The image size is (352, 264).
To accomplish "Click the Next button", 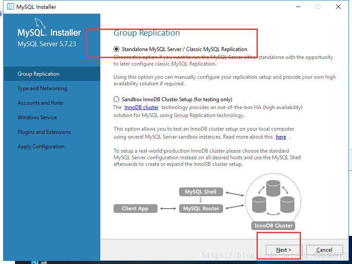I will [x=284, y=250].
